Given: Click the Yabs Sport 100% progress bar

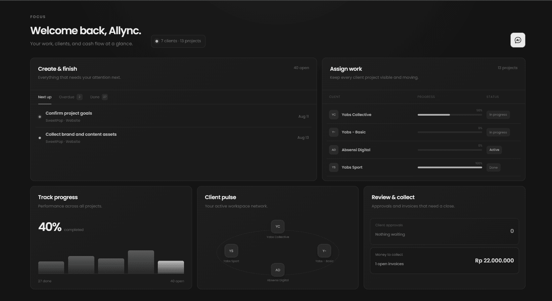Looking at the screenshot, I should pyautogui.click(x=450, y=167).
